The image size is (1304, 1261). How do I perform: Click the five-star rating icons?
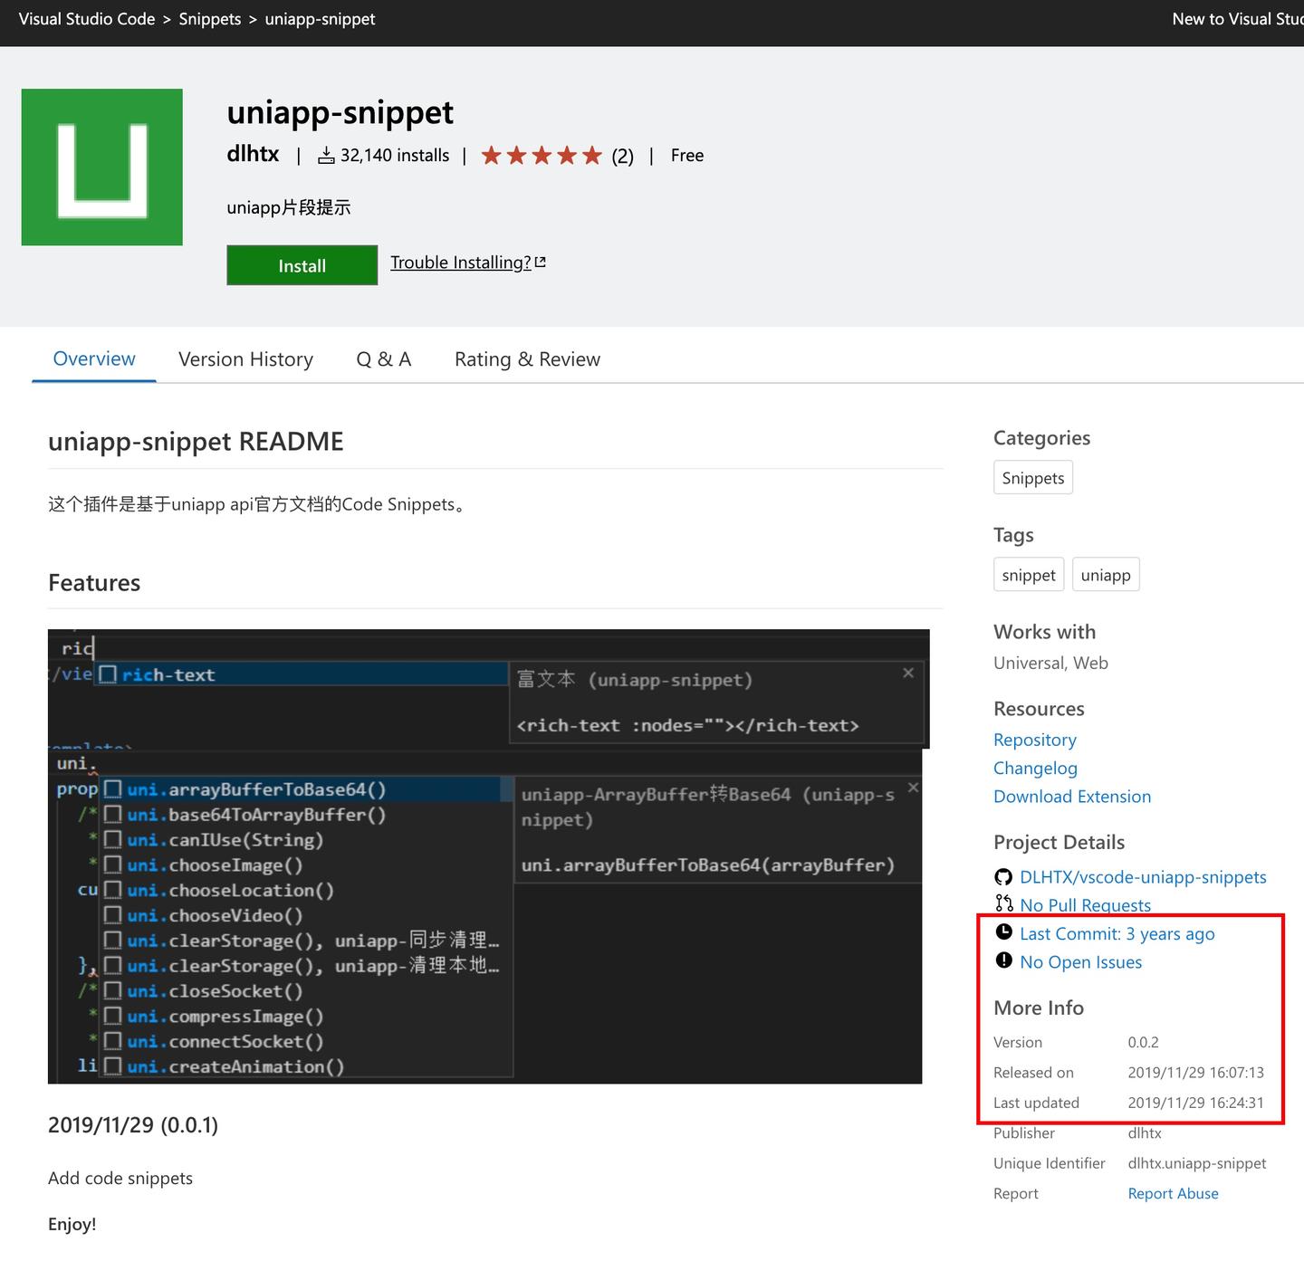[x=542, y=156]
